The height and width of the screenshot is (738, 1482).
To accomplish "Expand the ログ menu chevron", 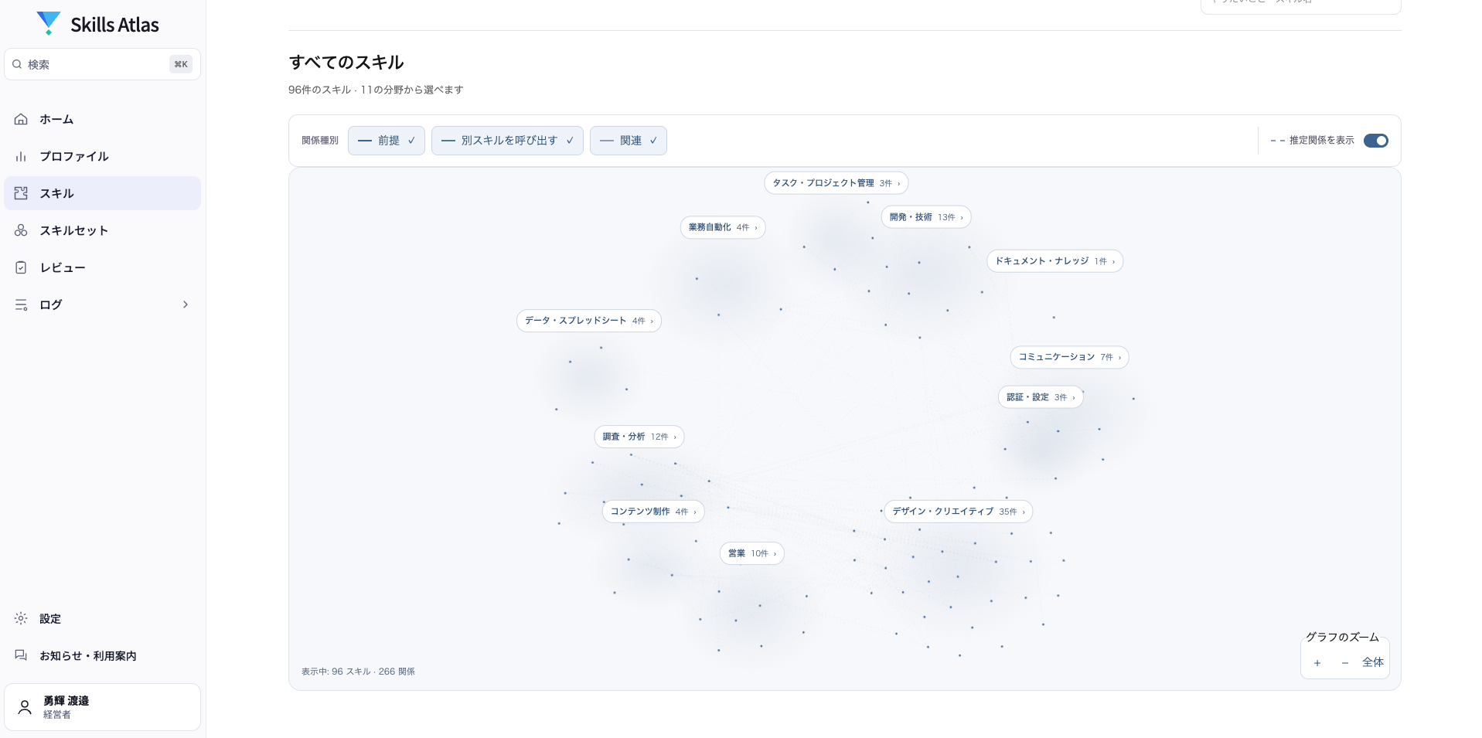I will 186,304.
